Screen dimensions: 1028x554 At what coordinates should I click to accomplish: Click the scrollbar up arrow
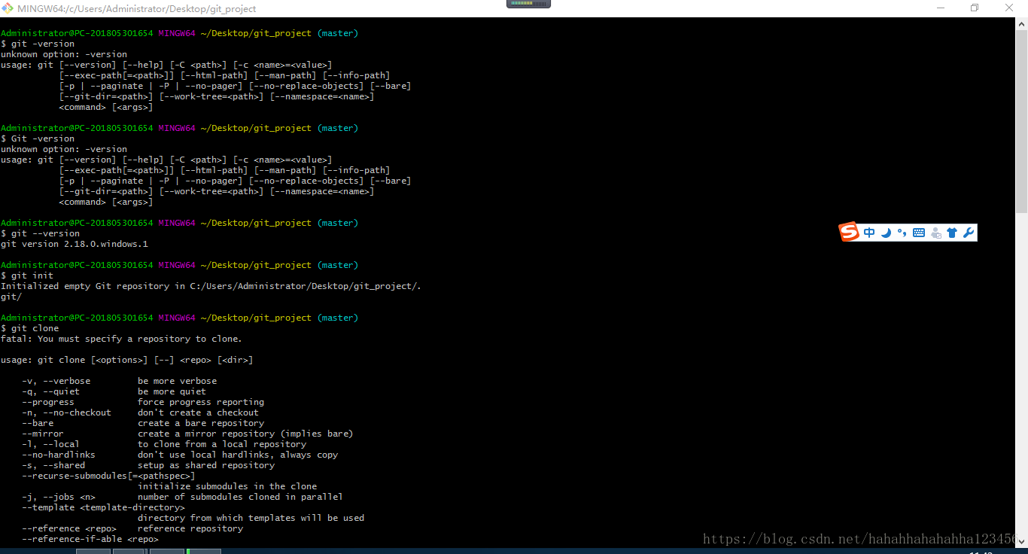(1022, 23)
